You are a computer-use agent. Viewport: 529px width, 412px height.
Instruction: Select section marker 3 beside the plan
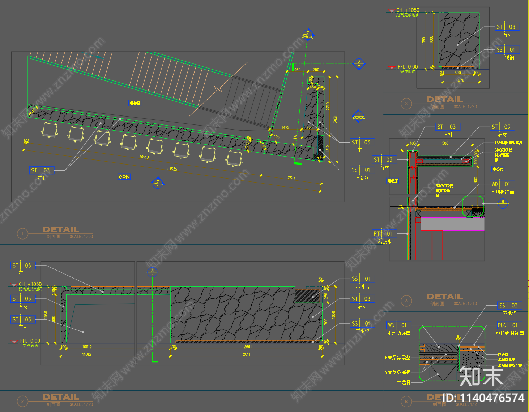point(359,64)
